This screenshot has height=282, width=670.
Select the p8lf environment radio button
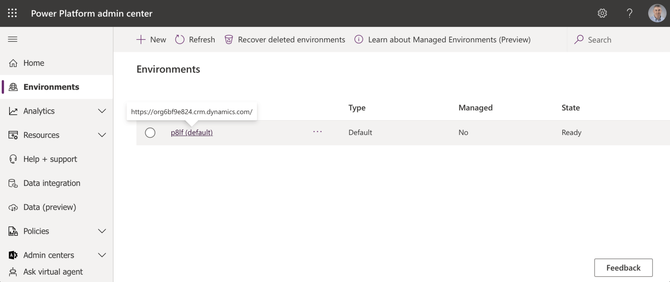pyautogui.click(x=150, y=133)
